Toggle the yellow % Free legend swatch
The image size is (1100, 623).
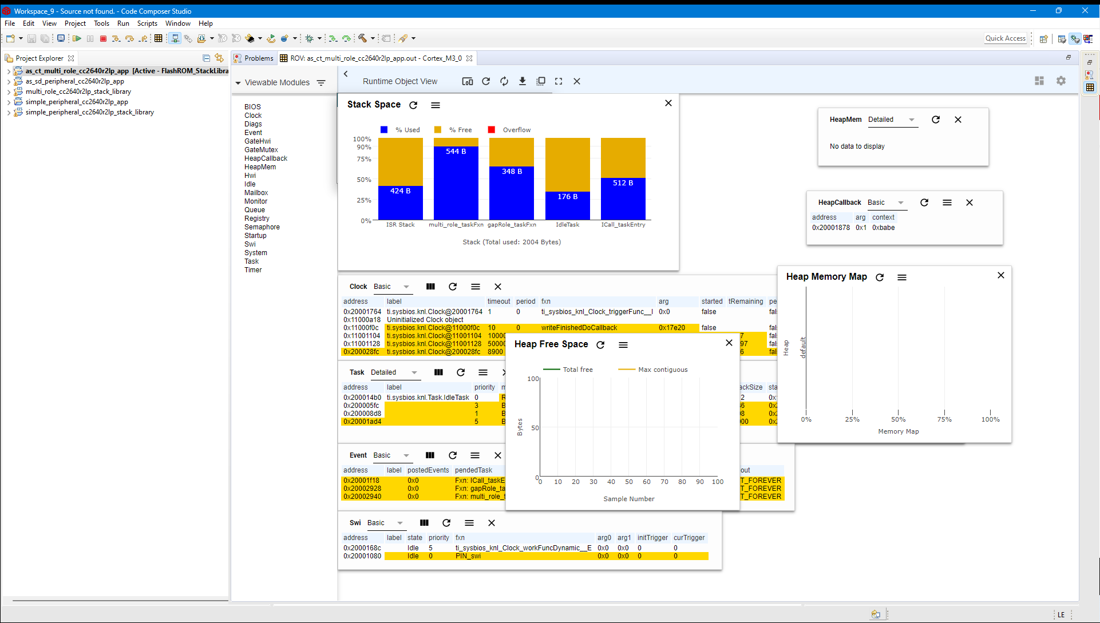click(438, 130)
